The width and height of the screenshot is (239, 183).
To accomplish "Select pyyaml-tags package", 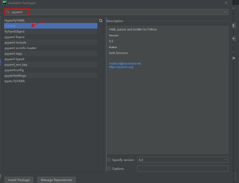I will (51, 54).
